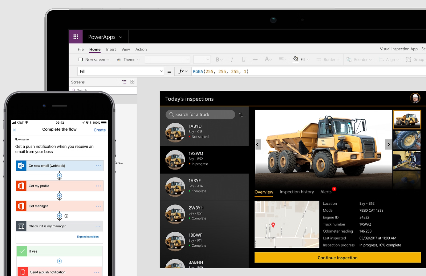426x276 pixels.
Task: Select truck 1BBWF in the list
Action: [204, 242]
